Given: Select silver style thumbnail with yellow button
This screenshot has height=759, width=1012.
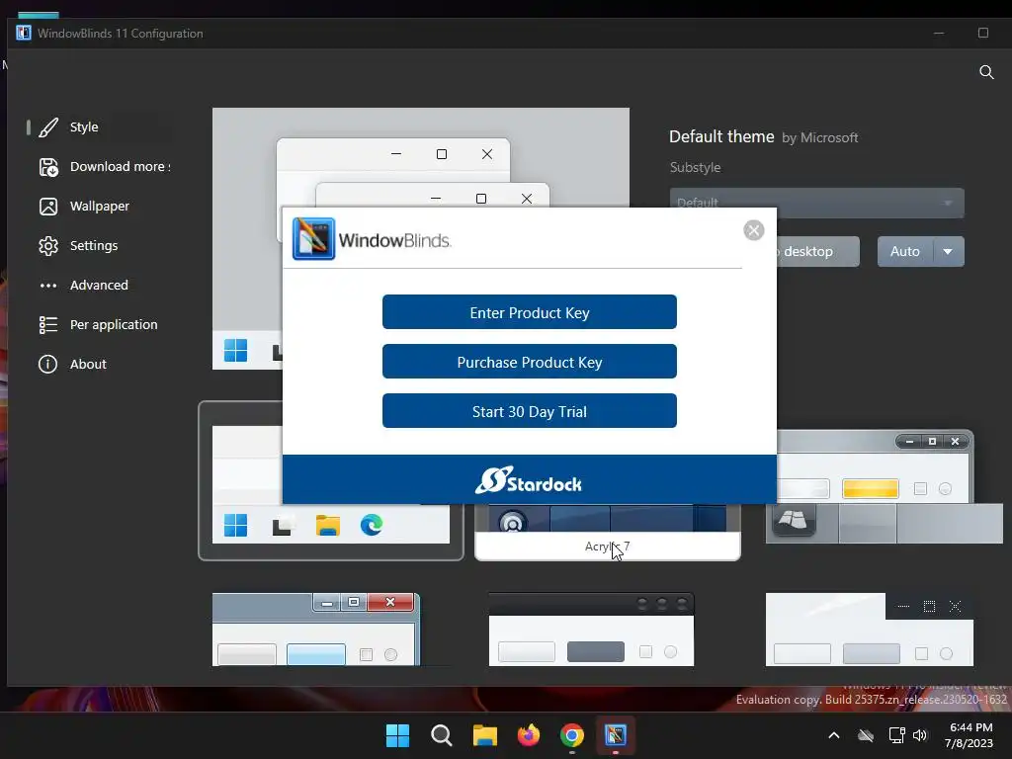Looking at the screenshot, I should click(x=885, y=487).
